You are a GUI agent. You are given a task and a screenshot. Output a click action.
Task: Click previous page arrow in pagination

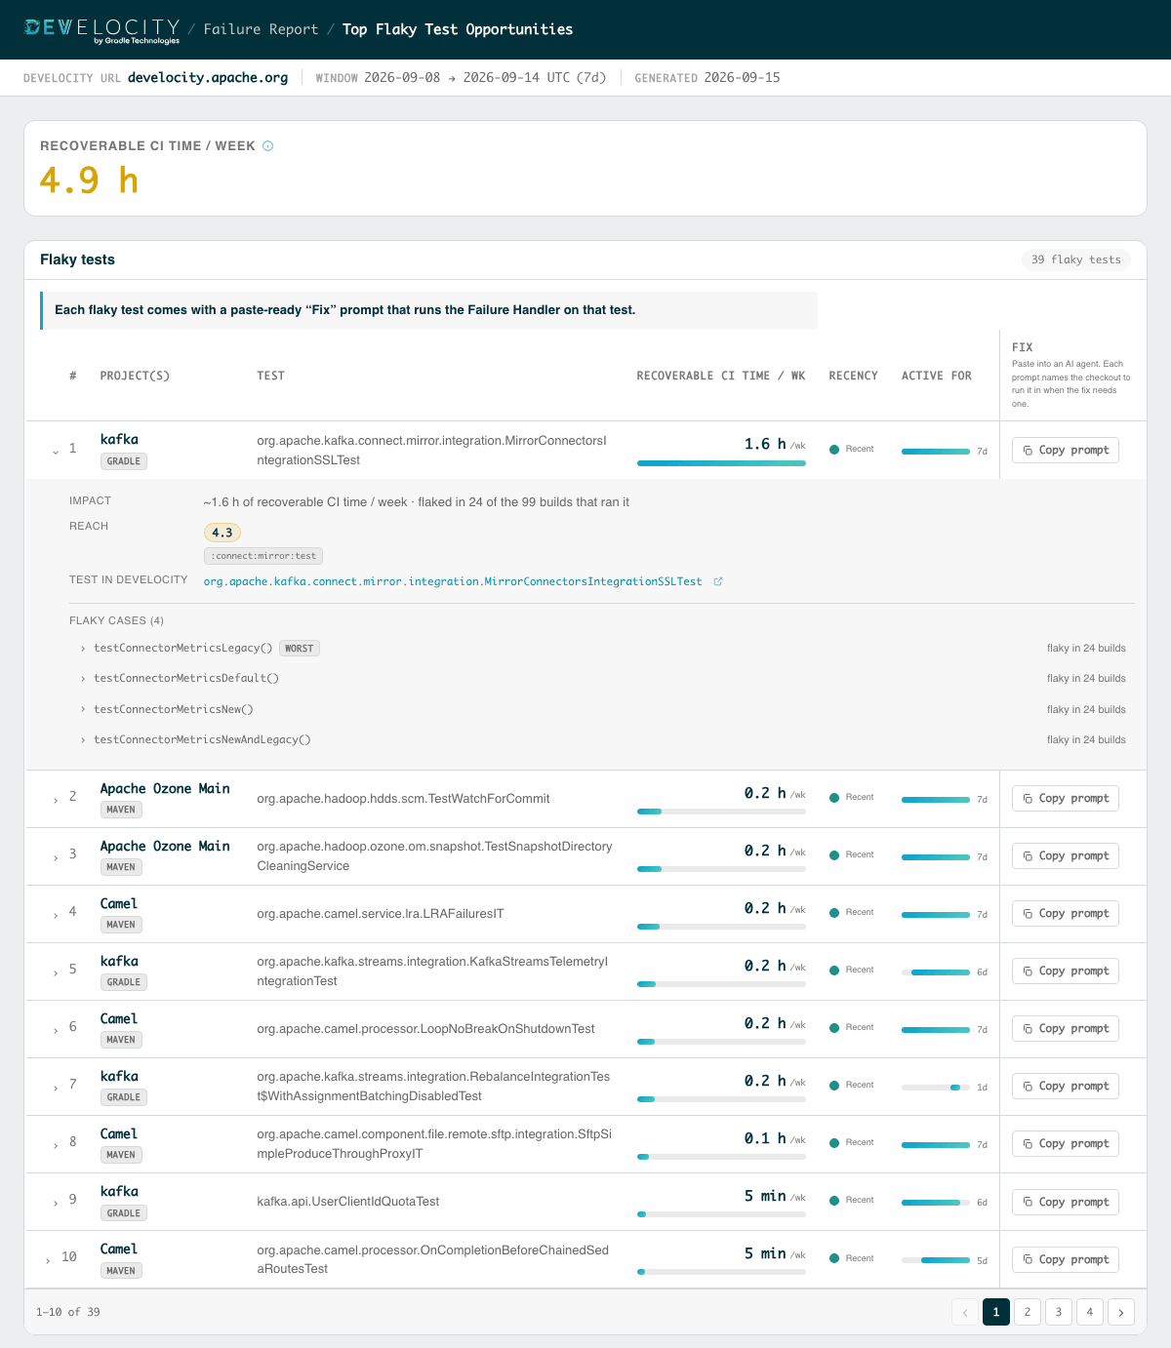pyautogui.click(x=965, y=1312)
